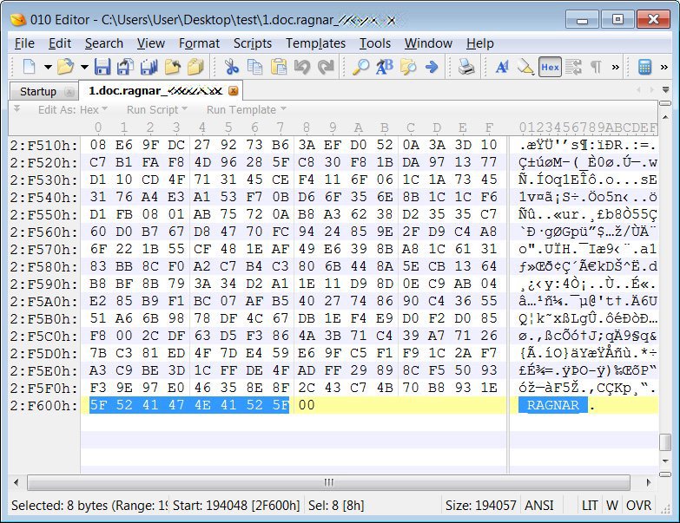Viewport: 680px width, 523px height.
Task: Click the Save file icon
Action: [102, 67]
